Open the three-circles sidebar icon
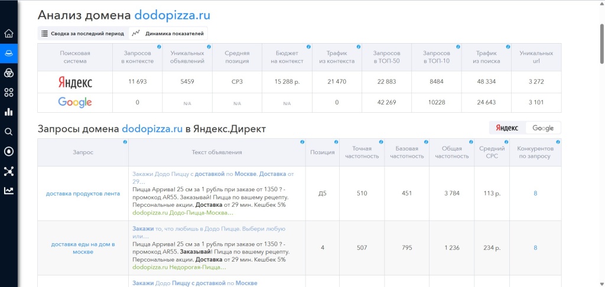The width and height of the screenshot is (605, 287). (8, 73)
